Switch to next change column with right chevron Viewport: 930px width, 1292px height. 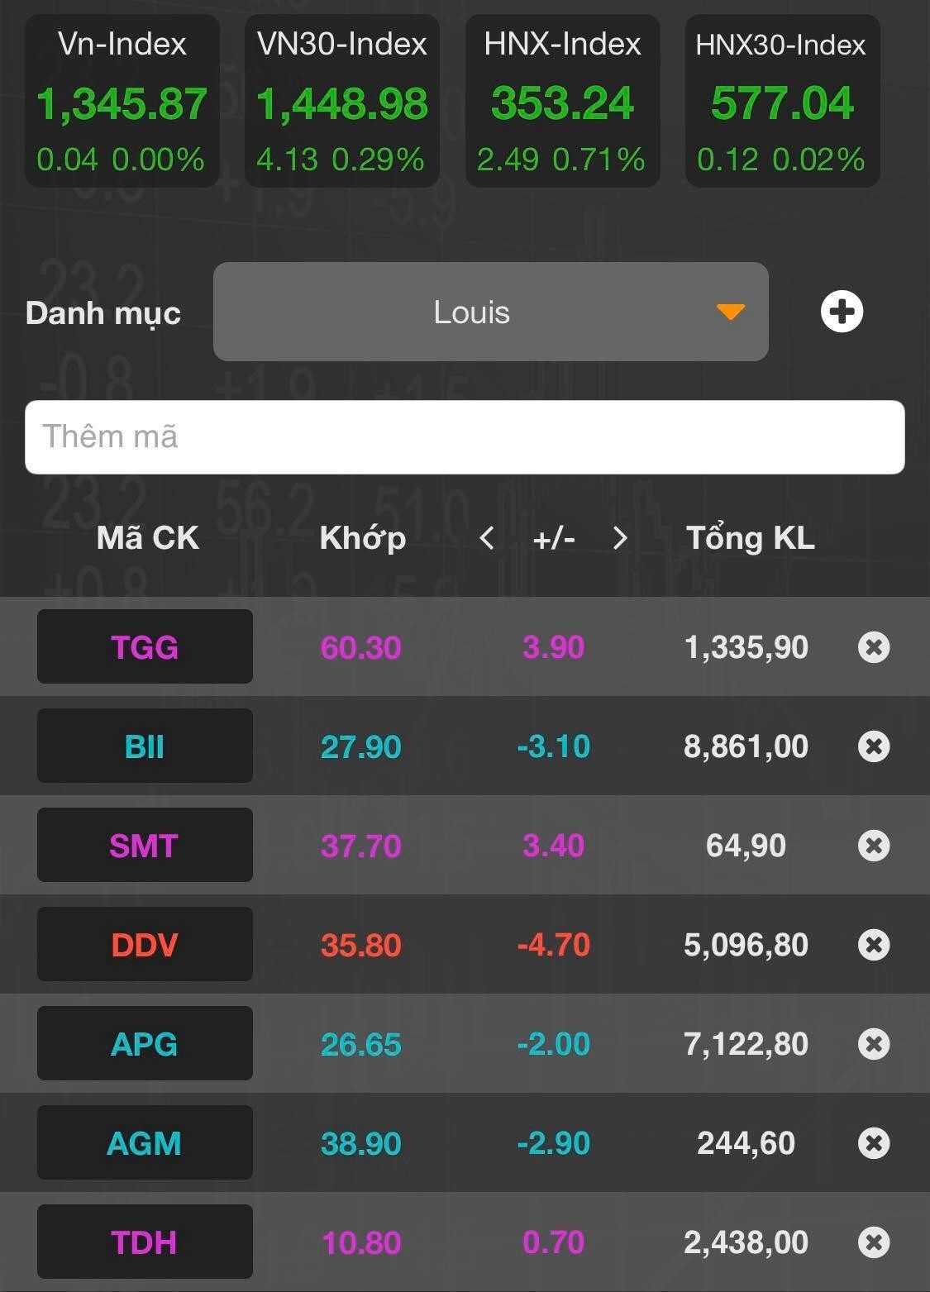pos(620,538)
